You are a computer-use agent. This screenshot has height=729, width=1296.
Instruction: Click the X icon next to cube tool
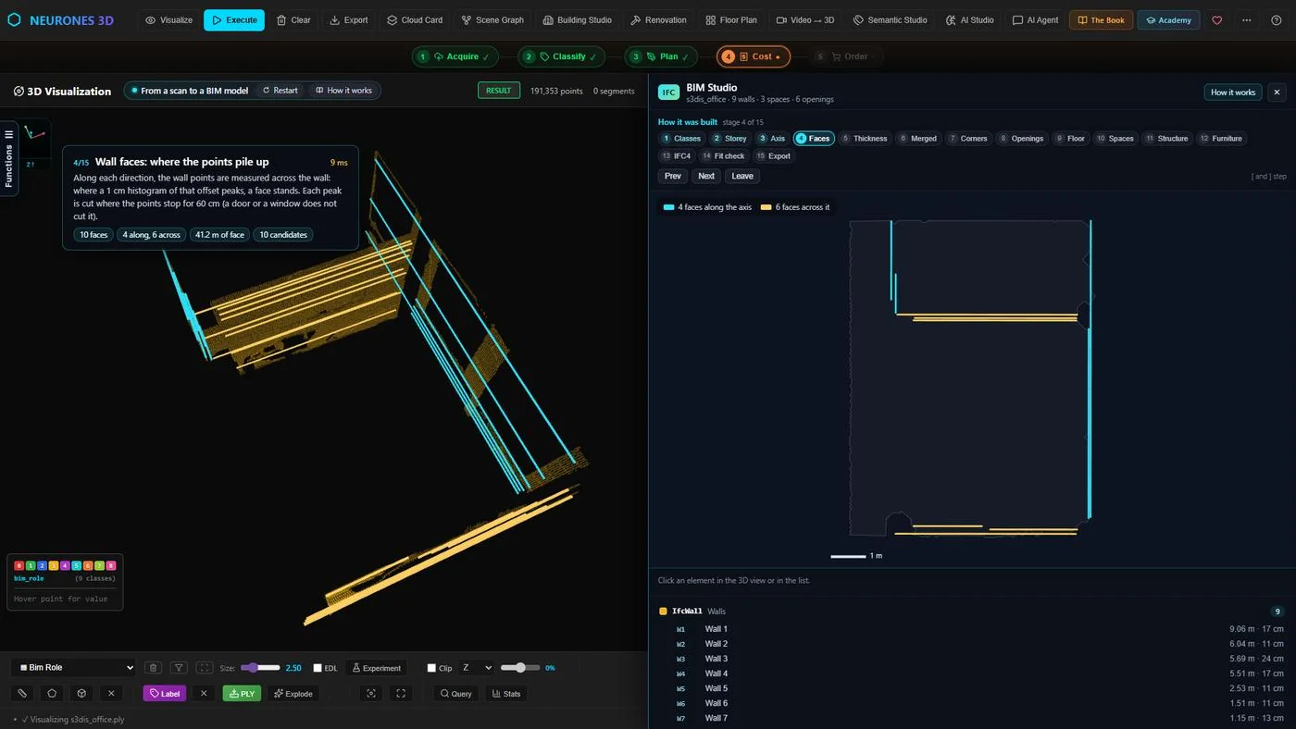click(111, 694)
